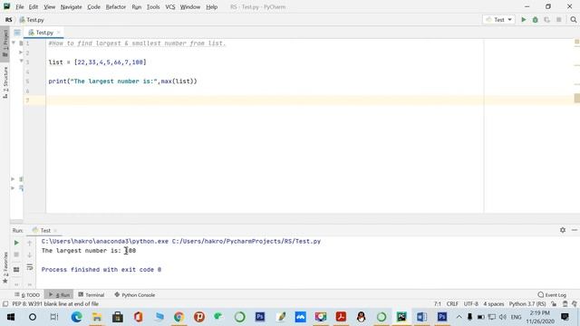Open the TODO tool window button
This screenshot has height=326, width=580.
coord(27,295)
